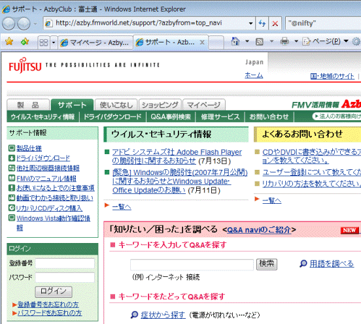Expand the Home button dropdown

(x=247, y=42)
